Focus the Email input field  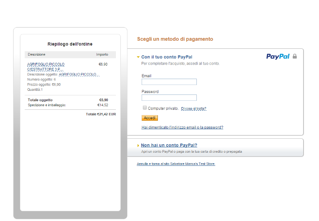coord(169,82)
